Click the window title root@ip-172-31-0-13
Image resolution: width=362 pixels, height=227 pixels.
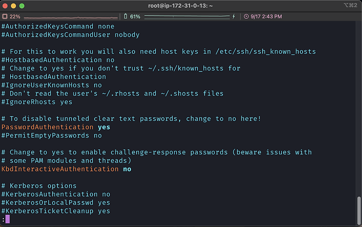(x=181, y=6)
